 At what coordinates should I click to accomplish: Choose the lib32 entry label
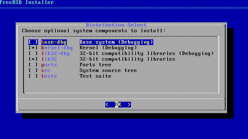(49, 59)
